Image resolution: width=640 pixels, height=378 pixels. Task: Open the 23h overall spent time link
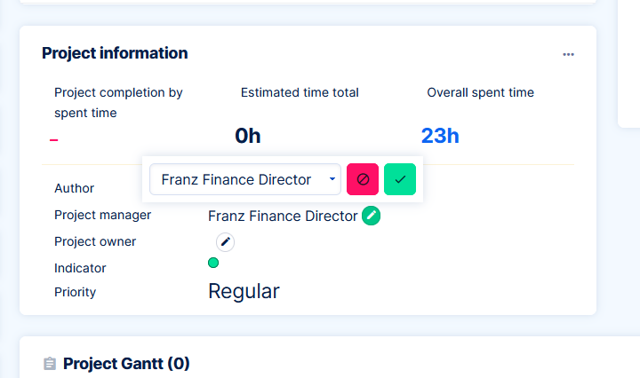[x=440, y=136]
